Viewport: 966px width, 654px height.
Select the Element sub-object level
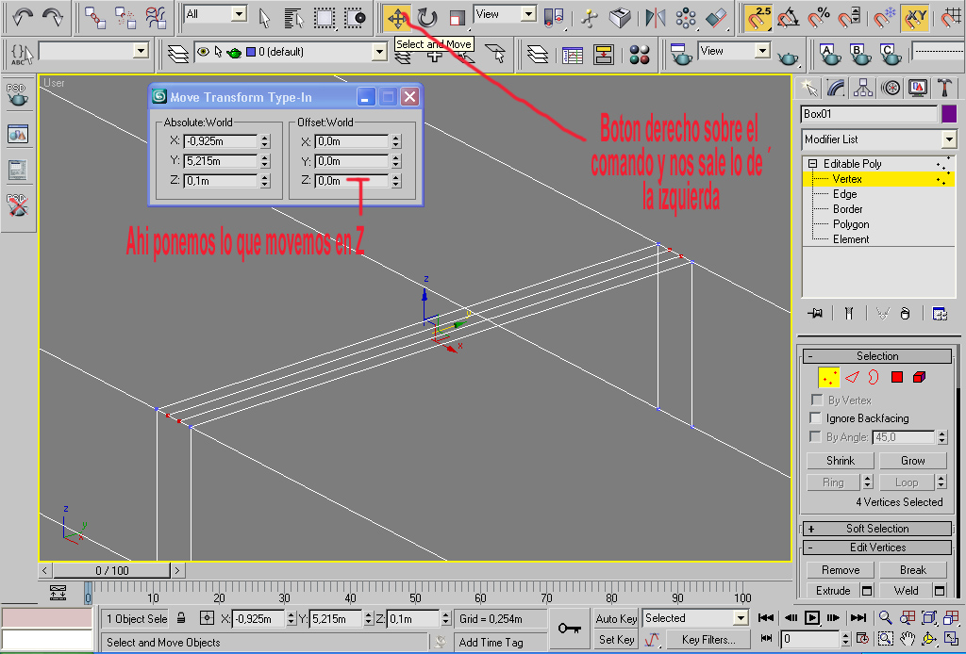pyautogui.click(x=851, y=239)
